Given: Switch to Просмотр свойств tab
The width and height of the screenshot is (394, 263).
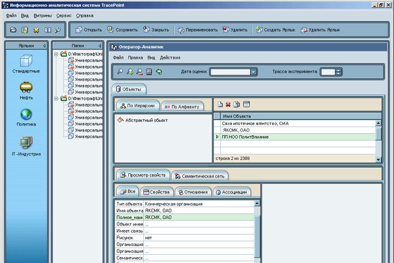Looking at the screenshot, I should [143, 175].
